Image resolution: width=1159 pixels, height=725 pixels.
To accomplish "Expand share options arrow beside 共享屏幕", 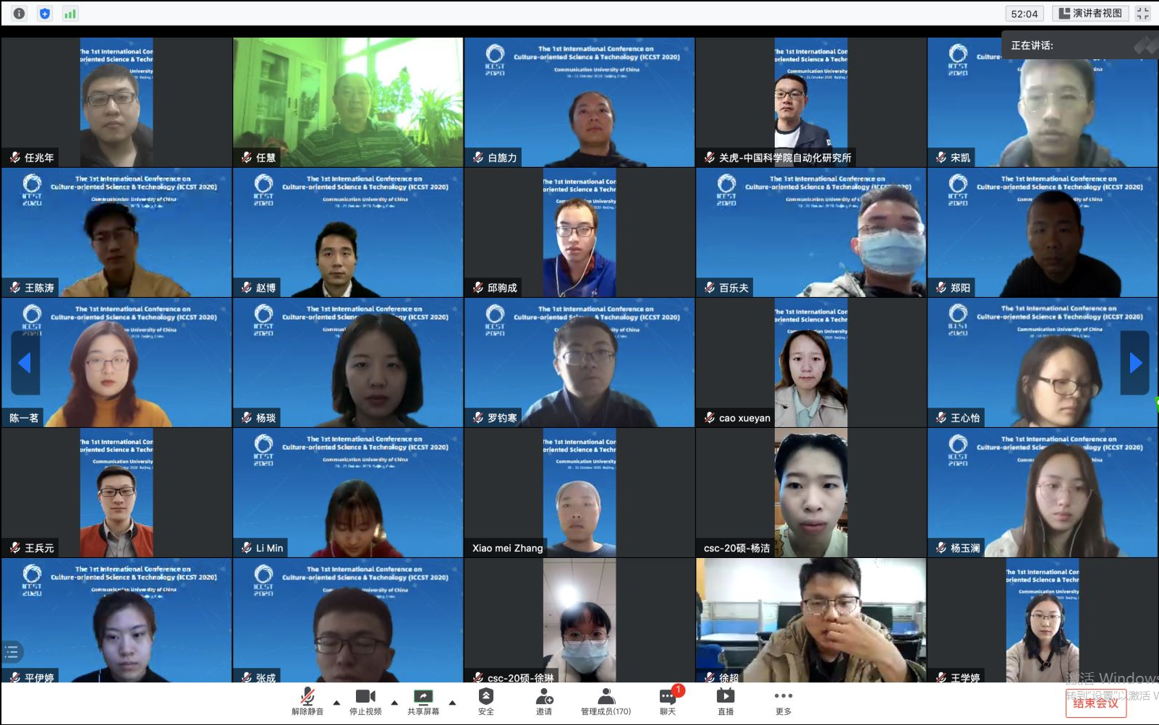I will click(x=452, y=702).
